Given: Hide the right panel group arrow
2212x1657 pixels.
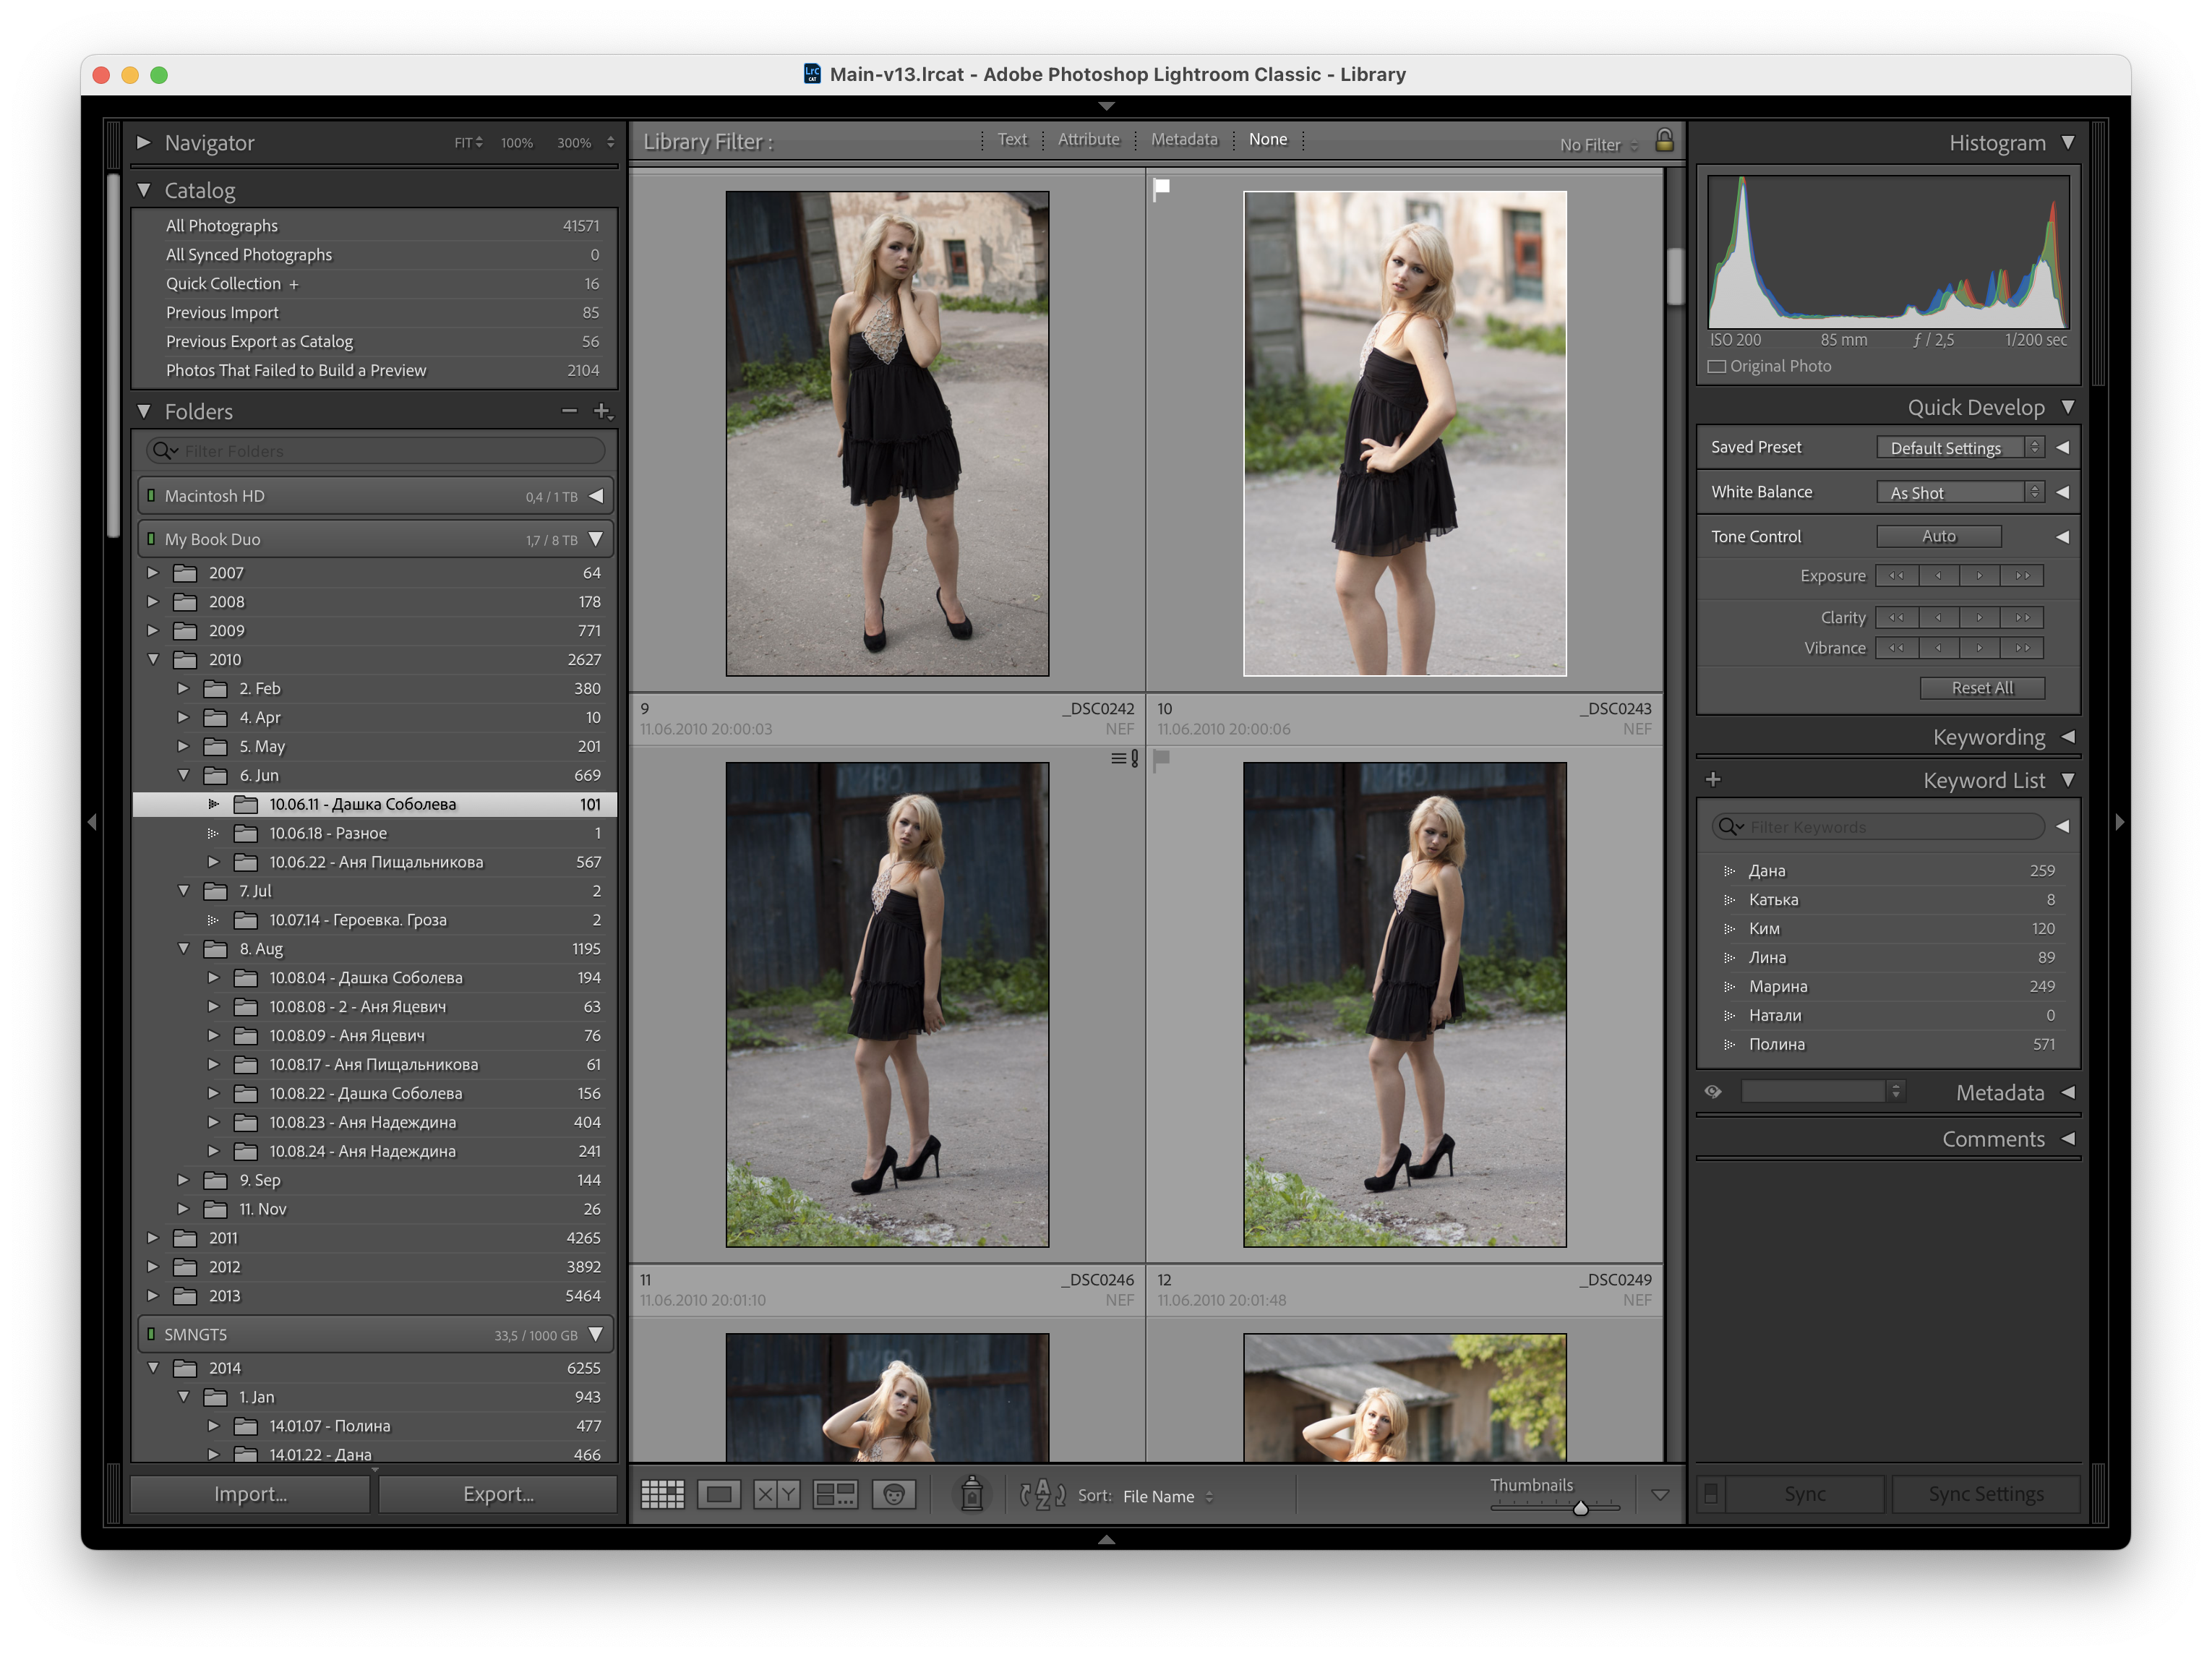Looking at the screenshot, I should pos(2119,822).
